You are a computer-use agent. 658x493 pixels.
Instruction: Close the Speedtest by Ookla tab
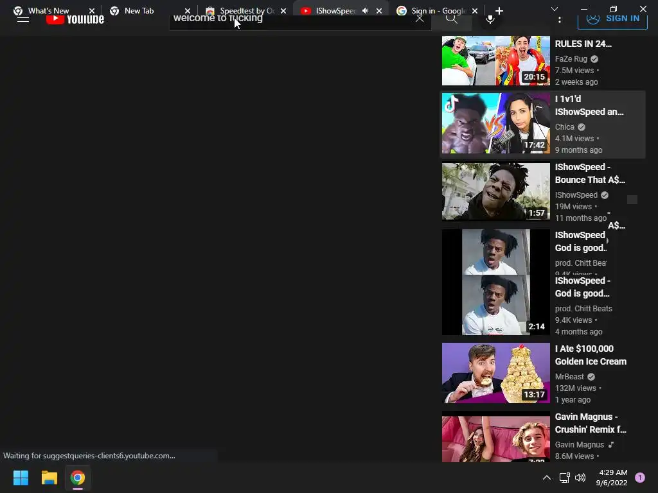point(283,11)
